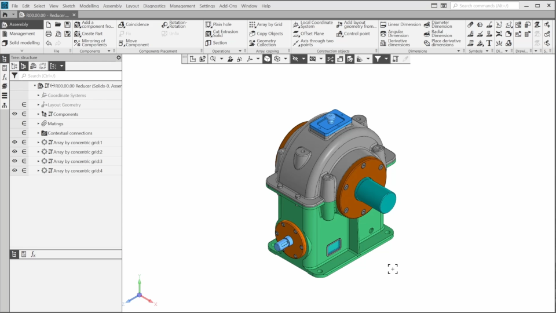556x313 pixels.
Task: Switch to Solid modelling toolset
Action: 20,43
